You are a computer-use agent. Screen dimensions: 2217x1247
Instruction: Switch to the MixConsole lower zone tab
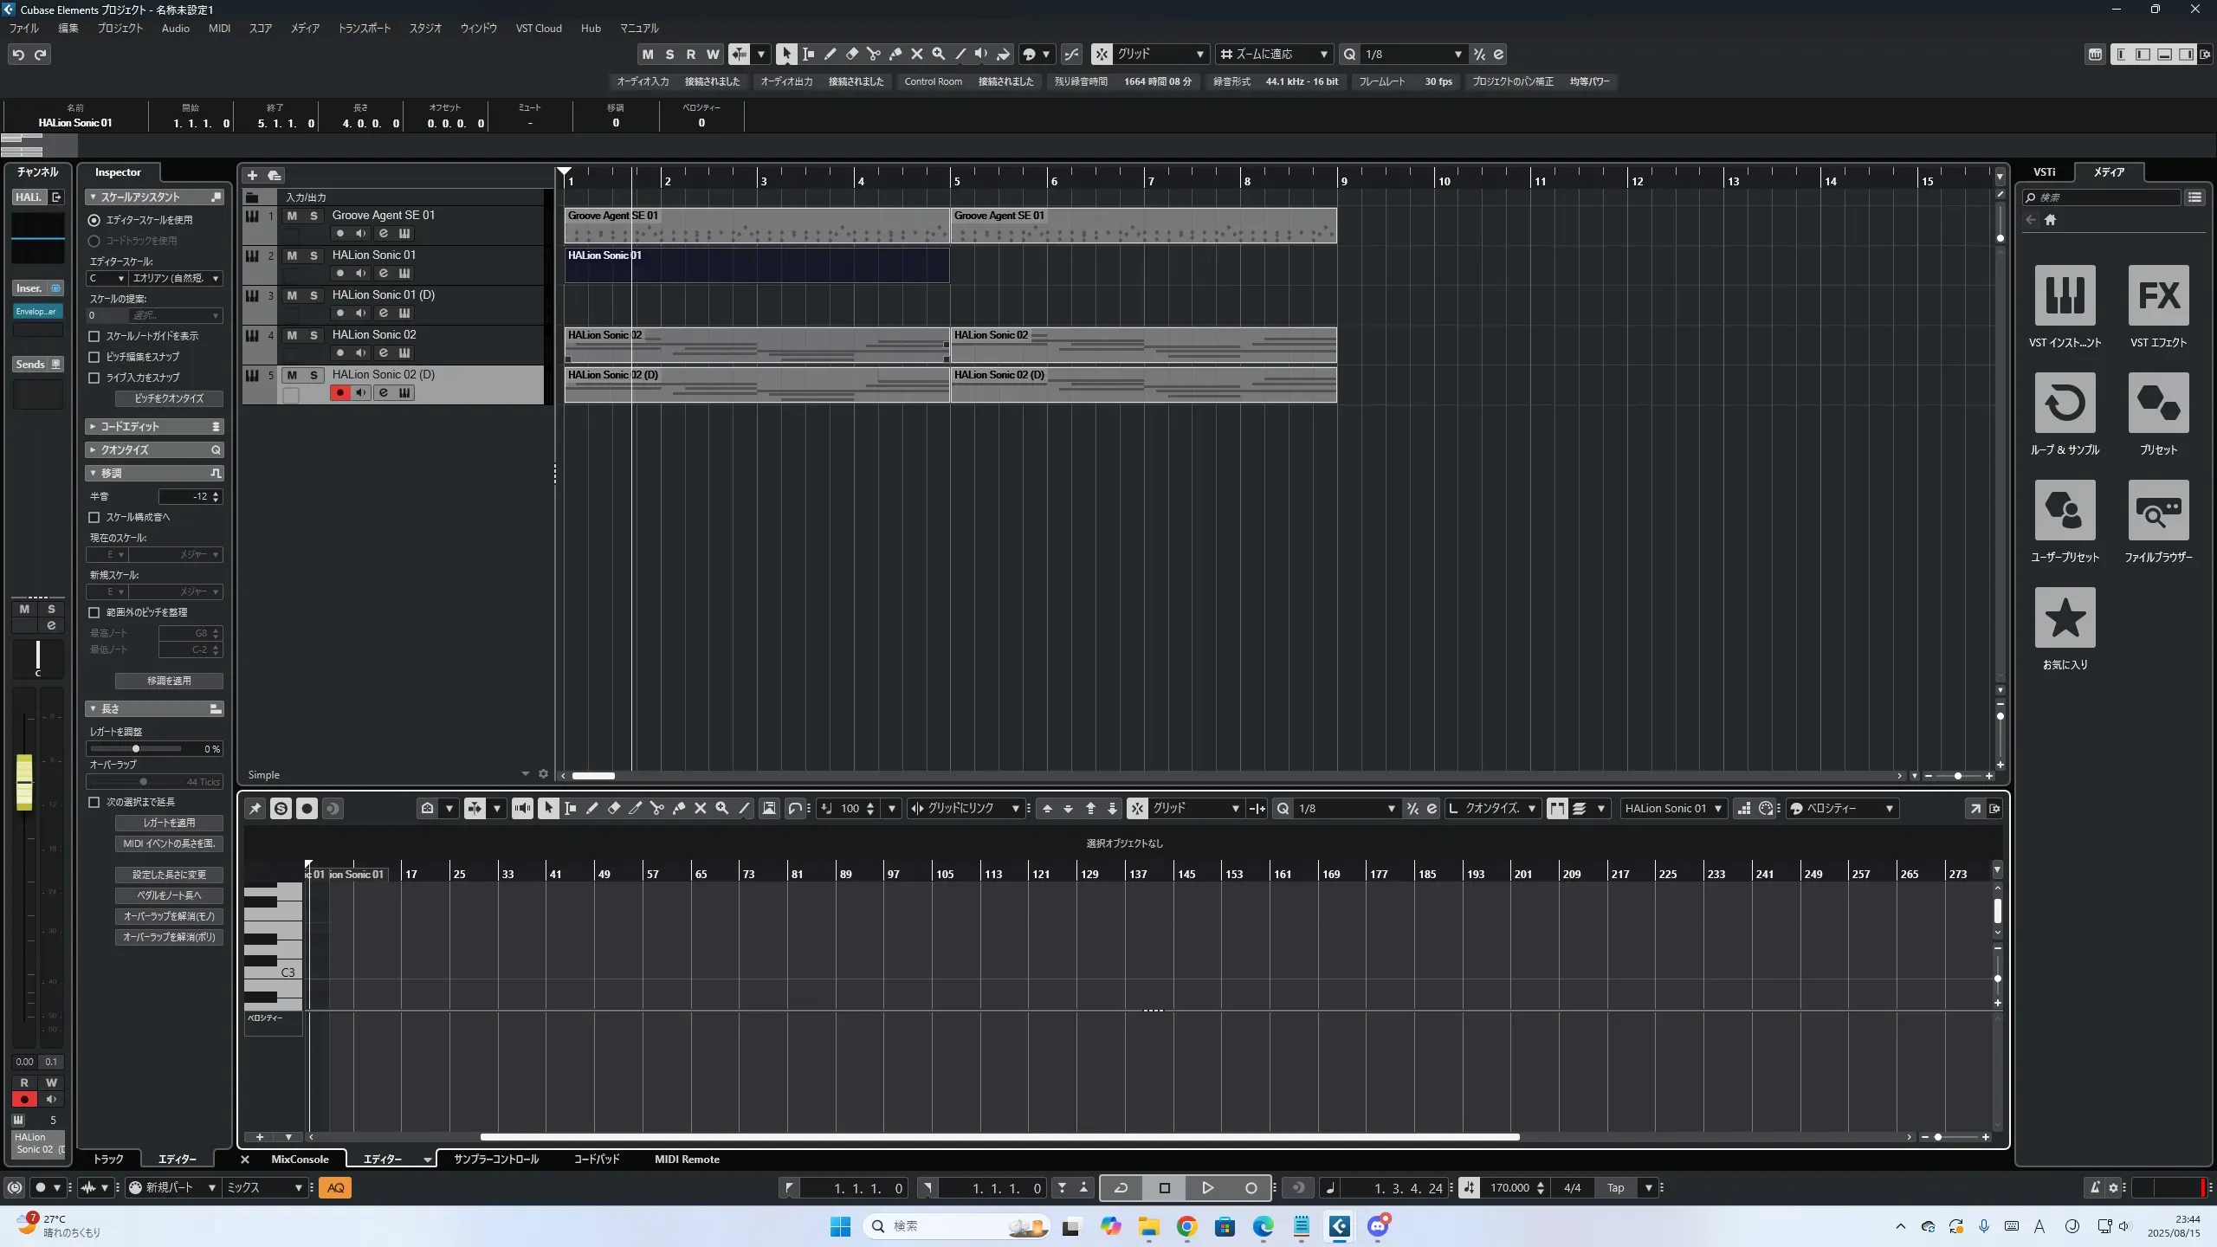(300, 1160)
